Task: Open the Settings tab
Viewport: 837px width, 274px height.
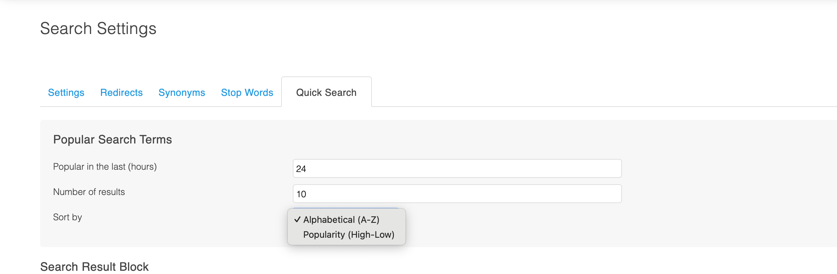Action: (x=66, y=93)
